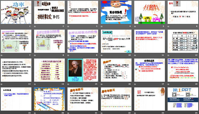
Task: Select slide 7 with crane and clocks
Action: (x=16, y=41)
